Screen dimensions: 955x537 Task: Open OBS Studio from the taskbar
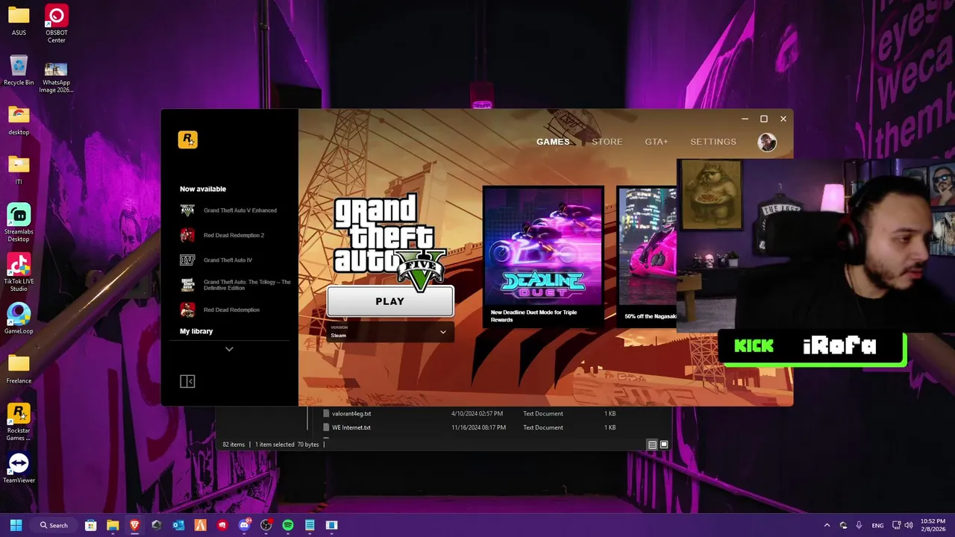pyautogui.click(x=266, y=525)
